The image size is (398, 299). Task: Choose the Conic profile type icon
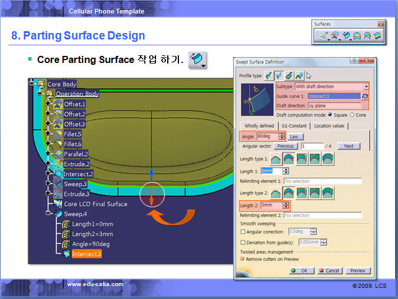coord(299,75)
